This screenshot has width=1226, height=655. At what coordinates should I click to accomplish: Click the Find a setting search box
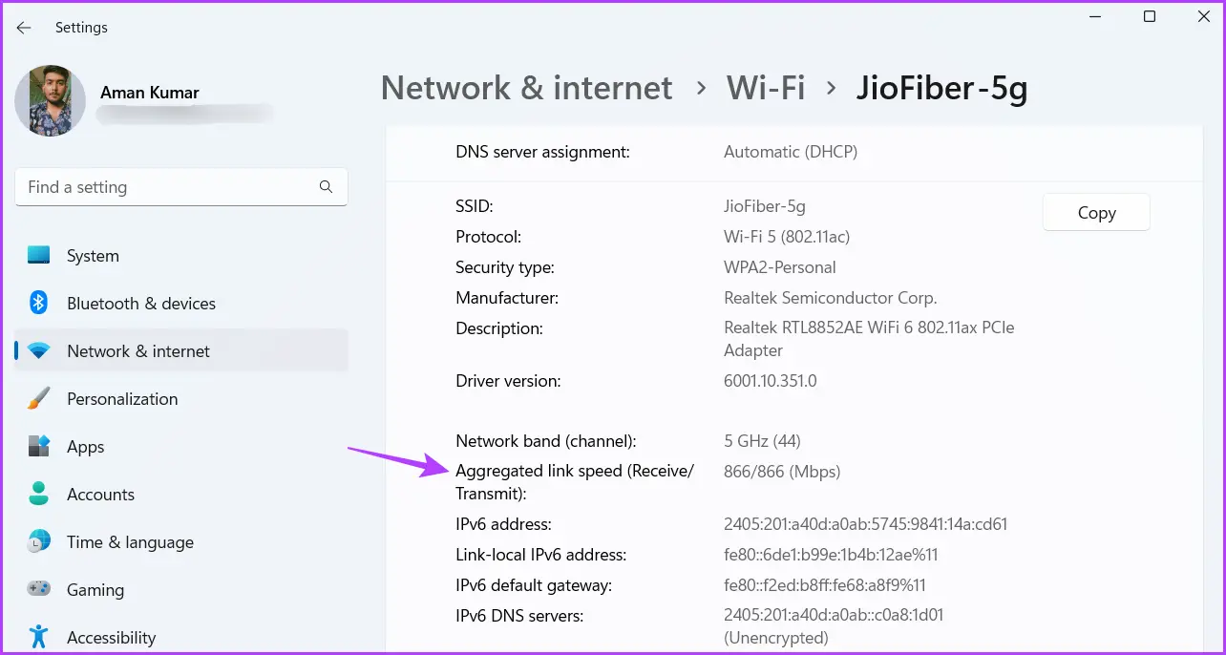tap(181, 187)
